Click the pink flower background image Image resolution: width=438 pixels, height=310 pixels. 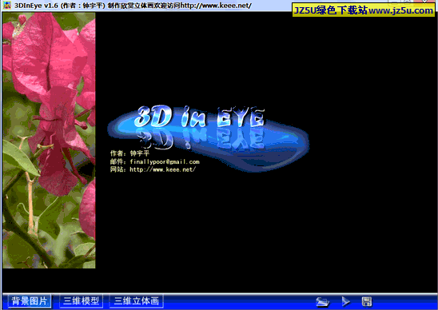49,140
